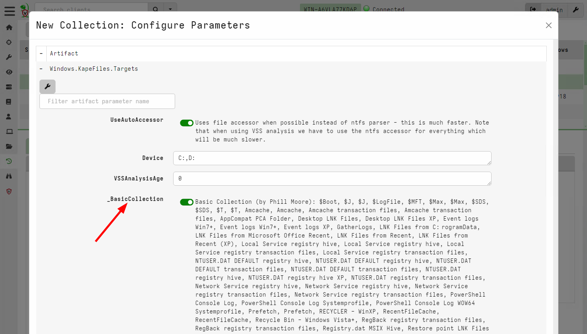The width and height of the screenshot is (587, 334).
Task: Click the Velociraptor logo
Action: (x=25, y=10)
